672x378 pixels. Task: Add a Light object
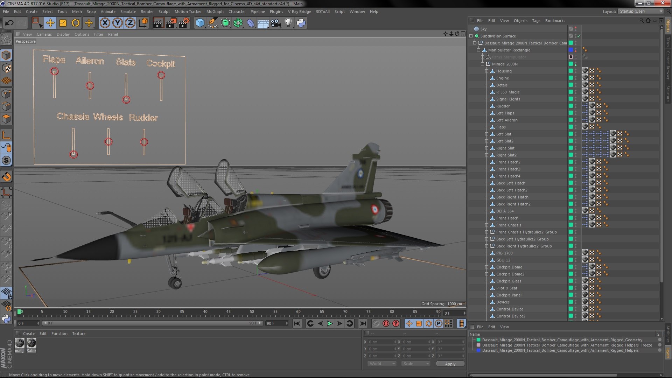tap(288, 23)
